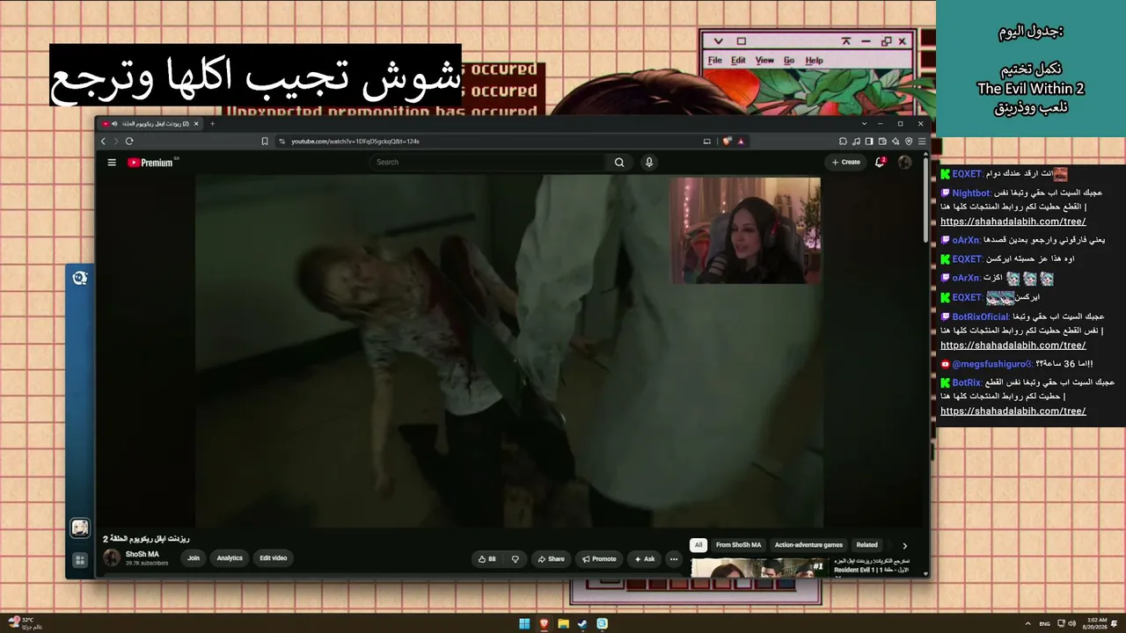Click the Promote button
Image resolution: width=1126 pixels, height=633 pixels.
click(599, 559)
